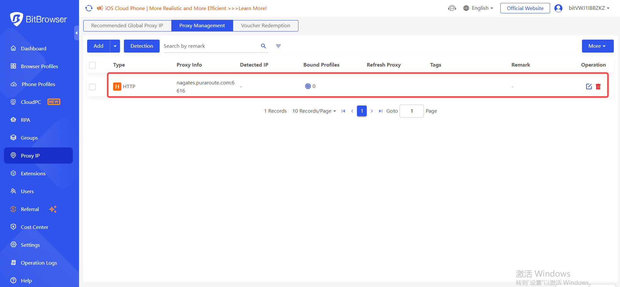Jump to the first page
The width and height of the screenshot is (620, 287).
(343, 111)
